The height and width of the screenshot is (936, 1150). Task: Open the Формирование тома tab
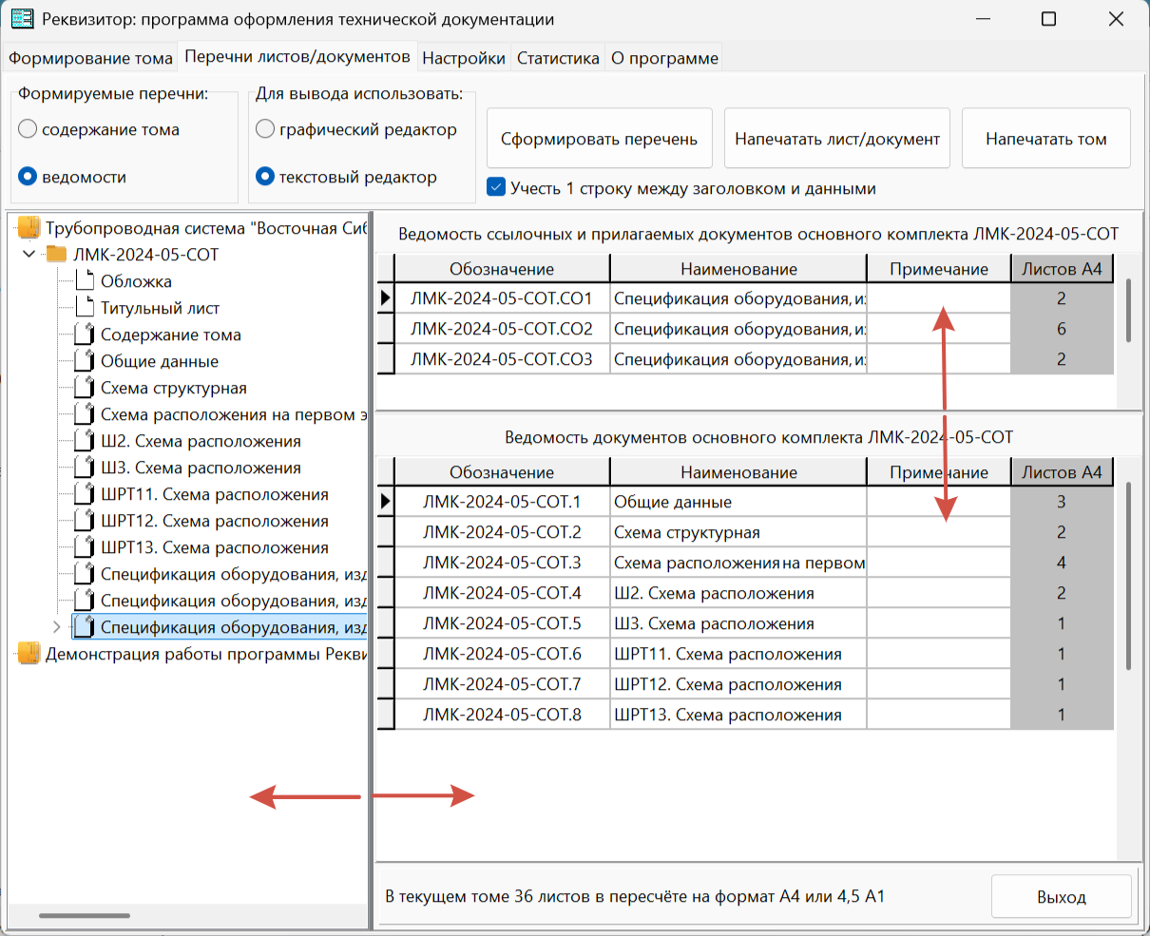90,58
